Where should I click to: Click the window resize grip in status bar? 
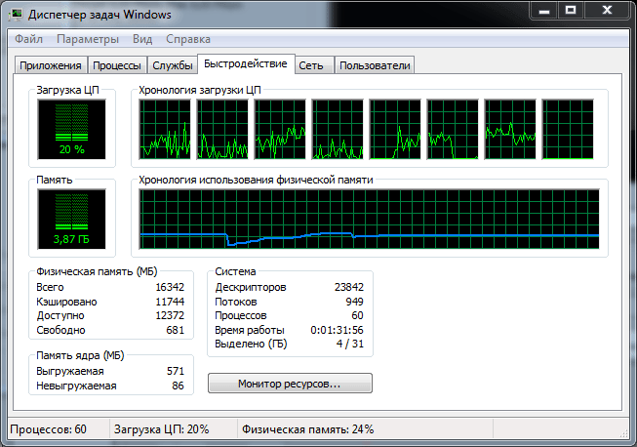(624, 433)
